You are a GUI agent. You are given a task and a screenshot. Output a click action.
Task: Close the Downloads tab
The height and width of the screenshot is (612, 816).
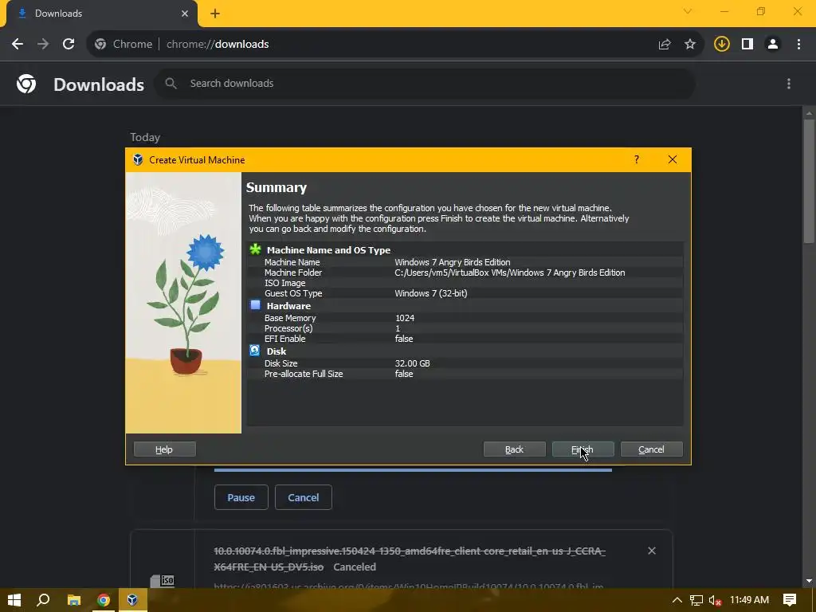tap(185, 14)
